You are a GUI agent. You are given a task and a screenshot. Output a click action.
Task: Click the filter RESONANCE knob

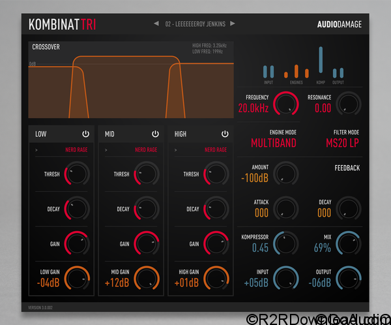(349, 104)
